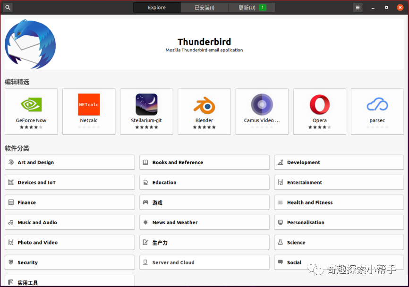
Task: Open the Stellarium-git app icon
Action: click(146, 104)
